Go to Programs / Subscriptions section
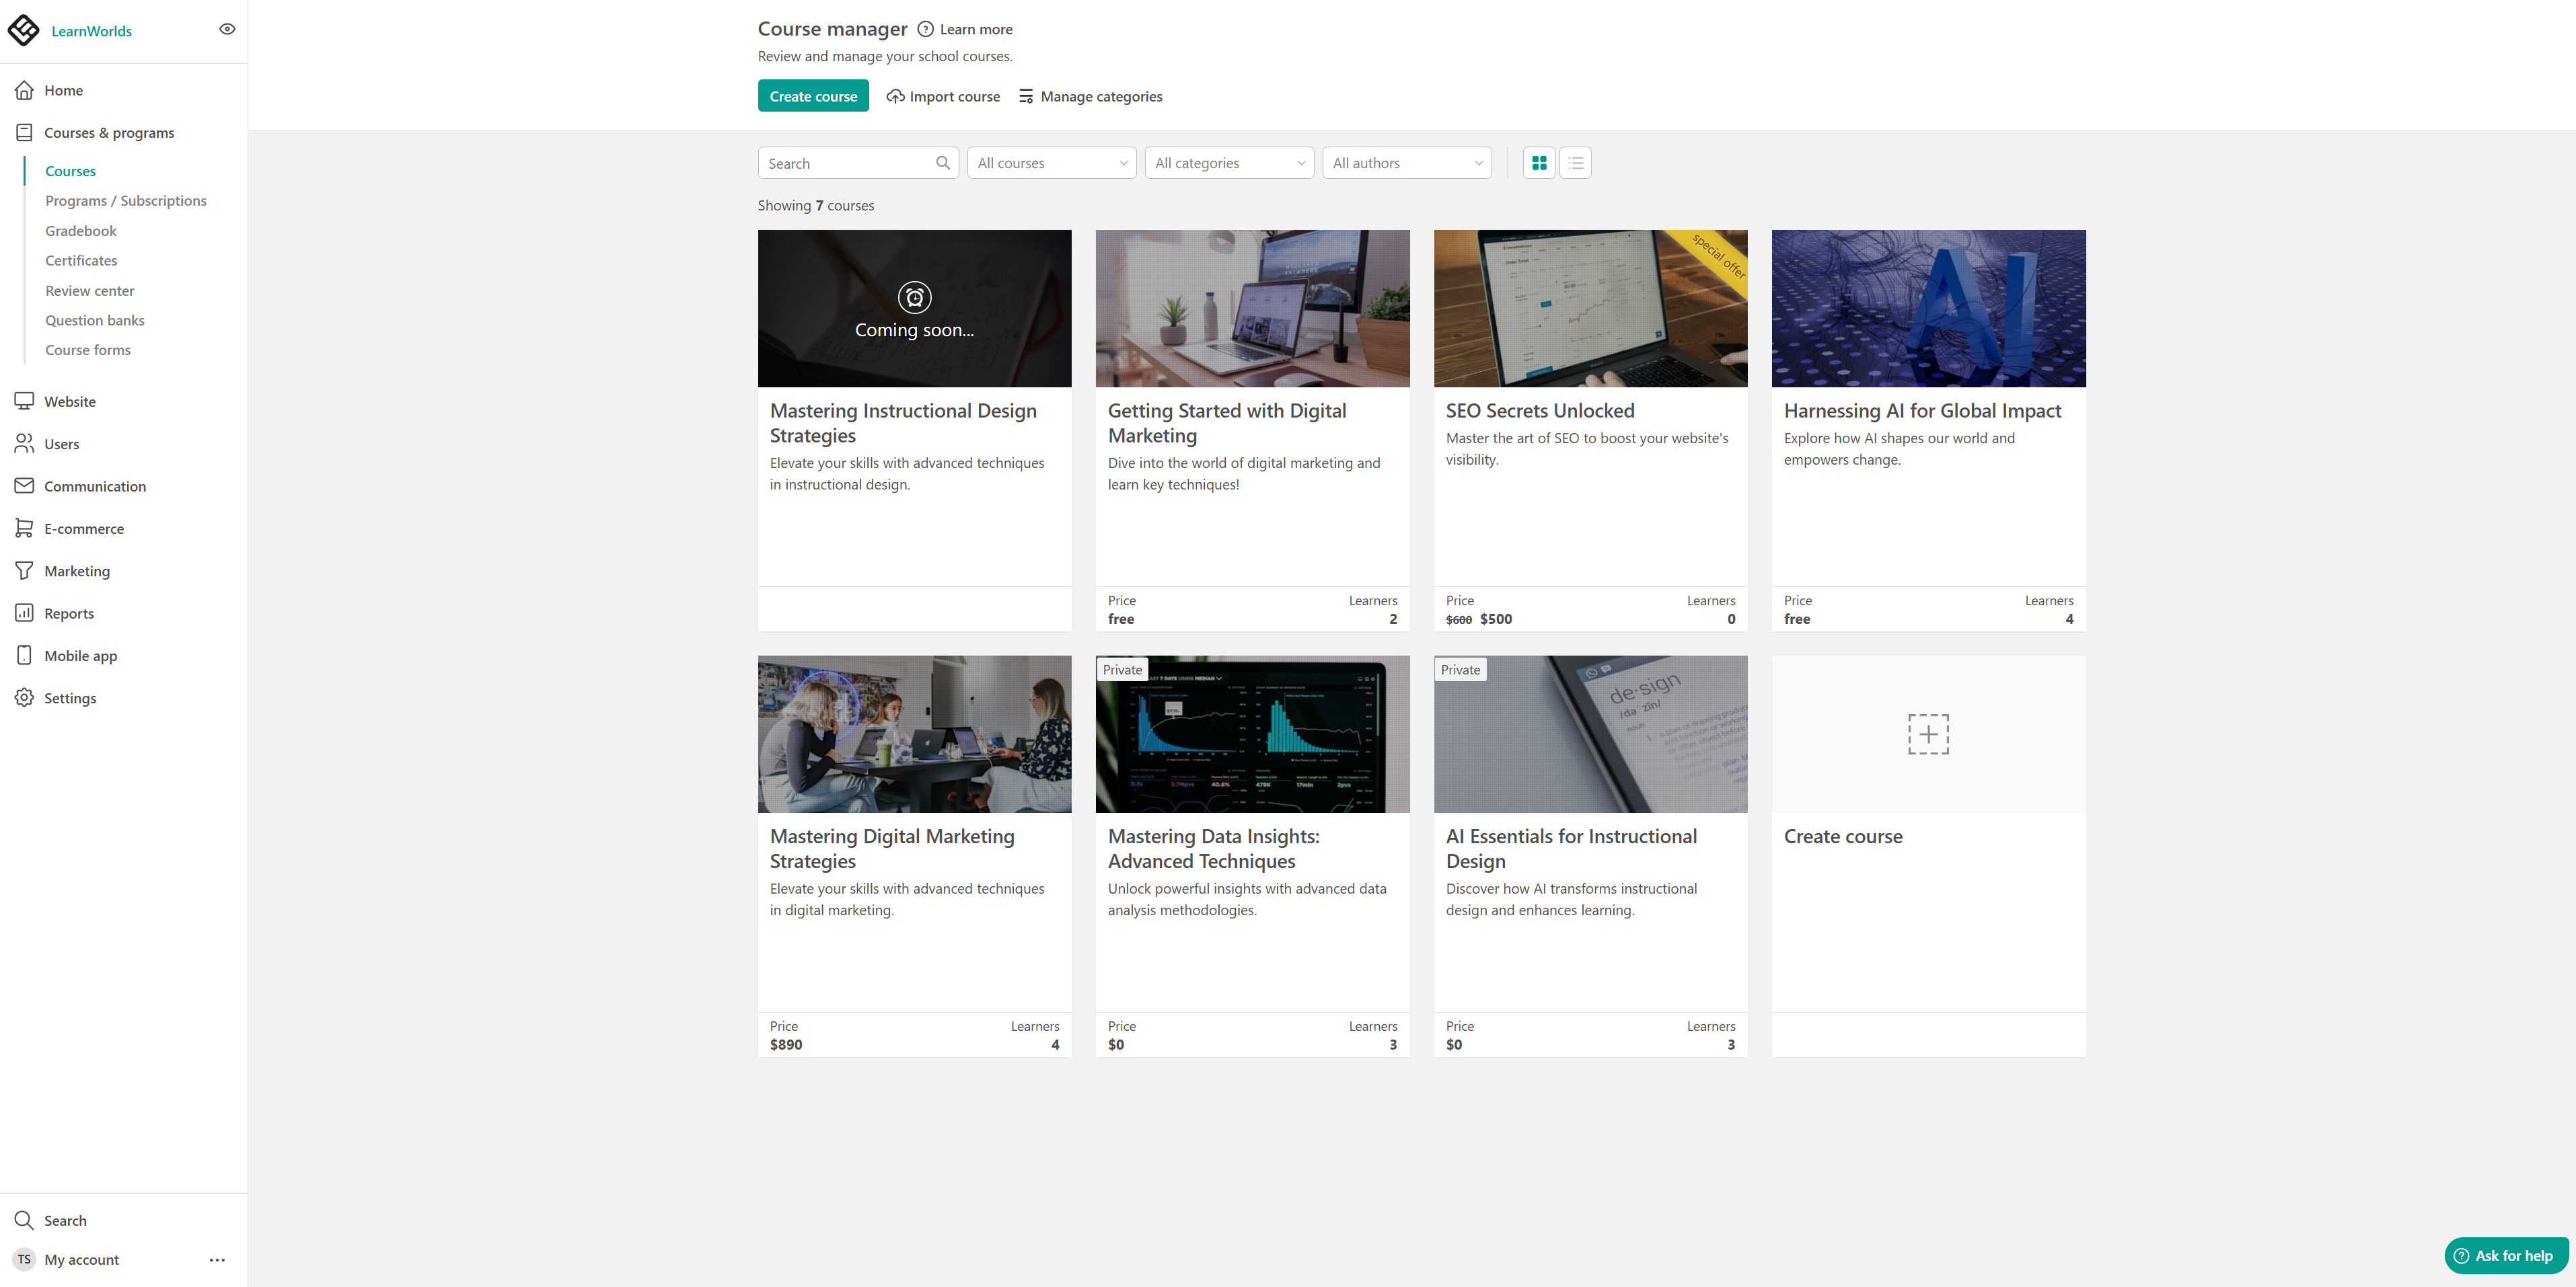Viewport: 2576px width, 1287px height. (x=125, y=201)
